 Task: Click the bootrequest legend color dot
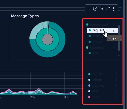coord(87,25)
